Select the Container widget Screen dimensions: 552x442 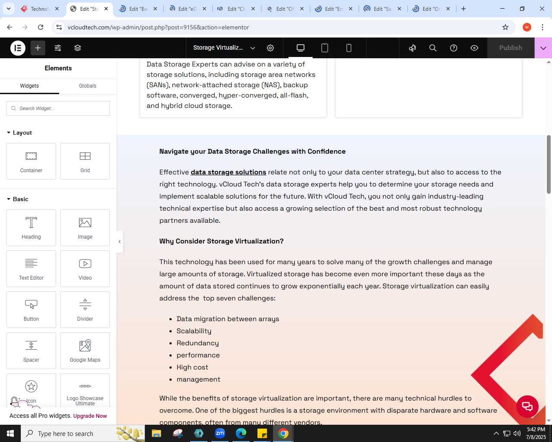(31, 161)
